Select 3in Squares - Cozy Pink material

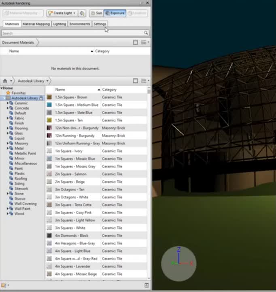coord(96,213)
